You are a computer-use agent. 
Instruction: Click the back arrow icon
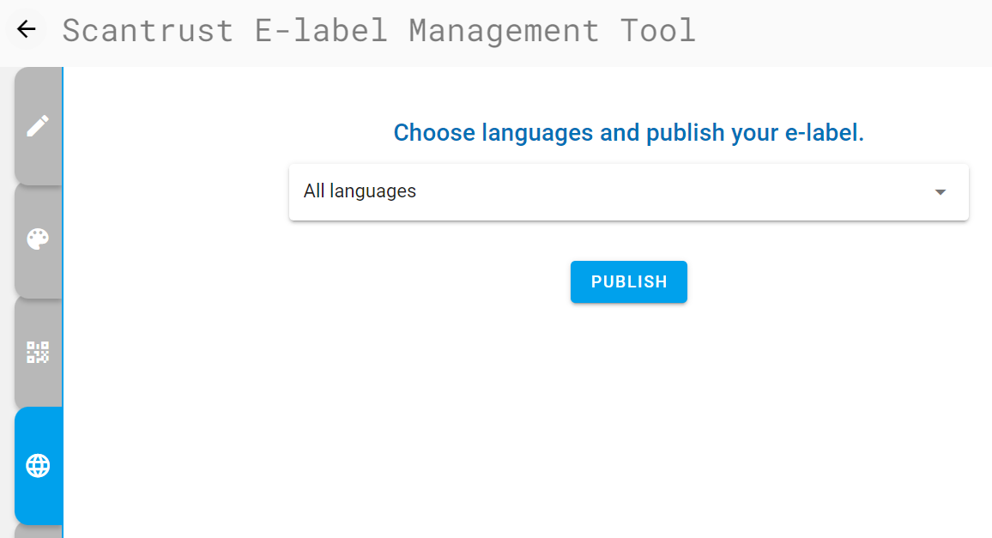click(27, 29)
